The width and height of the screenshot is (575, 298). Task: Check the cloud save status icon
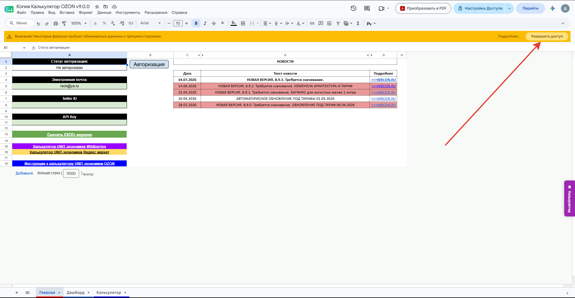[x=114, y=7]
